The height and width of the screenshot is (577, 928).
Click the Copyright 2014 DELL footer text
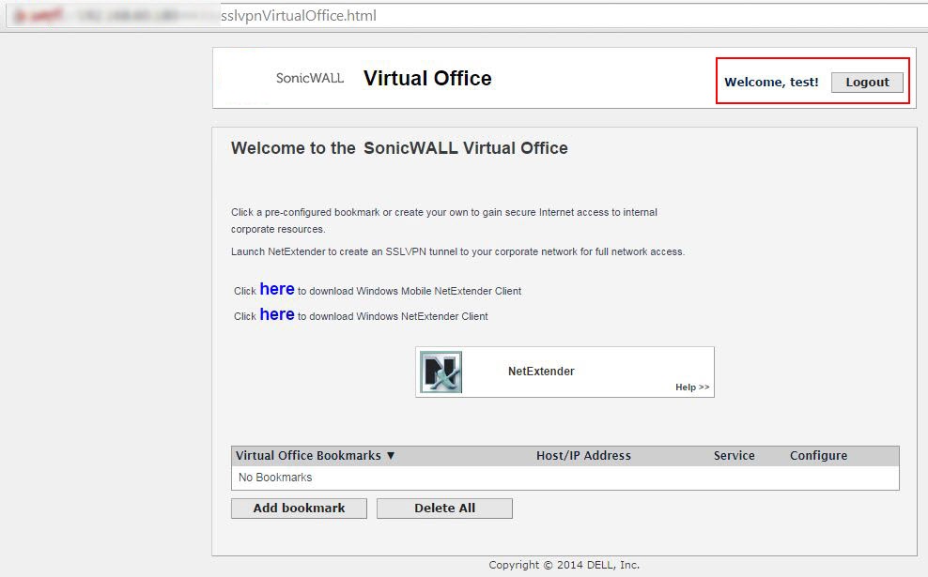click(564, 565)
